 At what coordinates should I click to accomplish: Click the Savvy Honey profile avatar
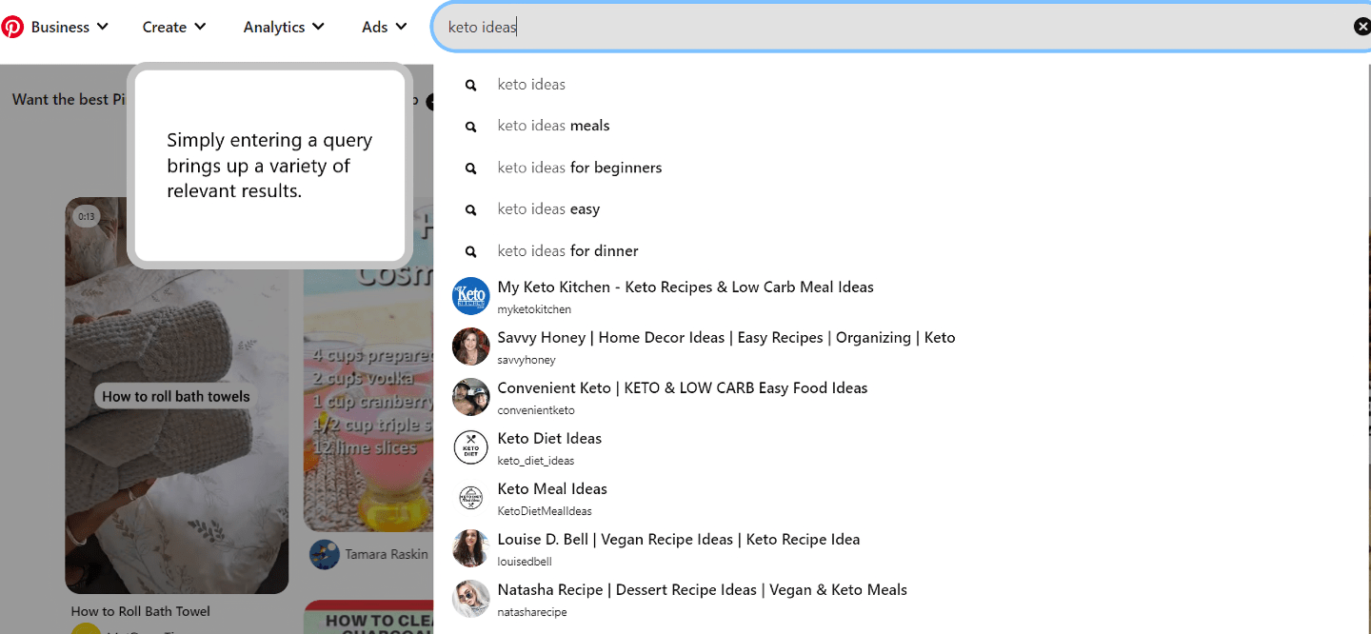(470, 347)
